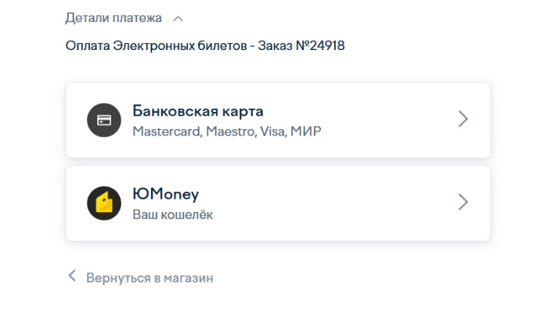Toggle the Детали платежа section label
The height and width of the screenshot is (324, 555).
tap(114, 18)
